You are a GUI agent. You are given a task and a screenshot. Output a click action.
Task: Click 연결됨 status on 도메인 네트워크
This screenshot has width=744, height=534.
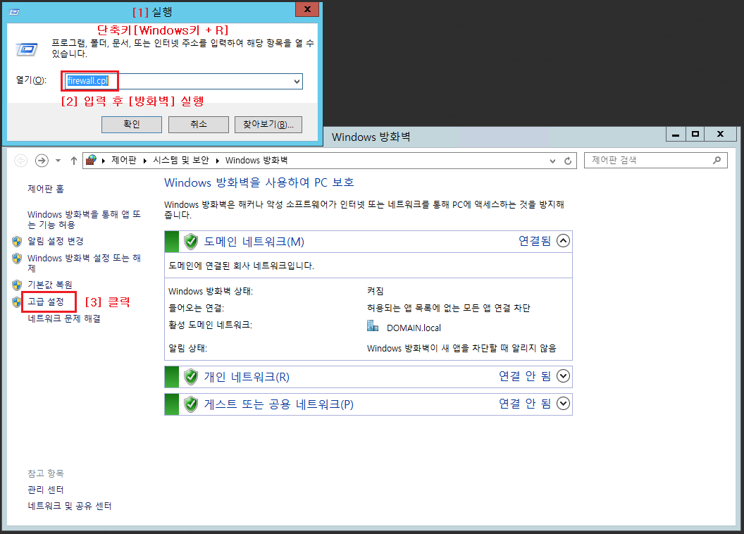click(x=535, y=241)
